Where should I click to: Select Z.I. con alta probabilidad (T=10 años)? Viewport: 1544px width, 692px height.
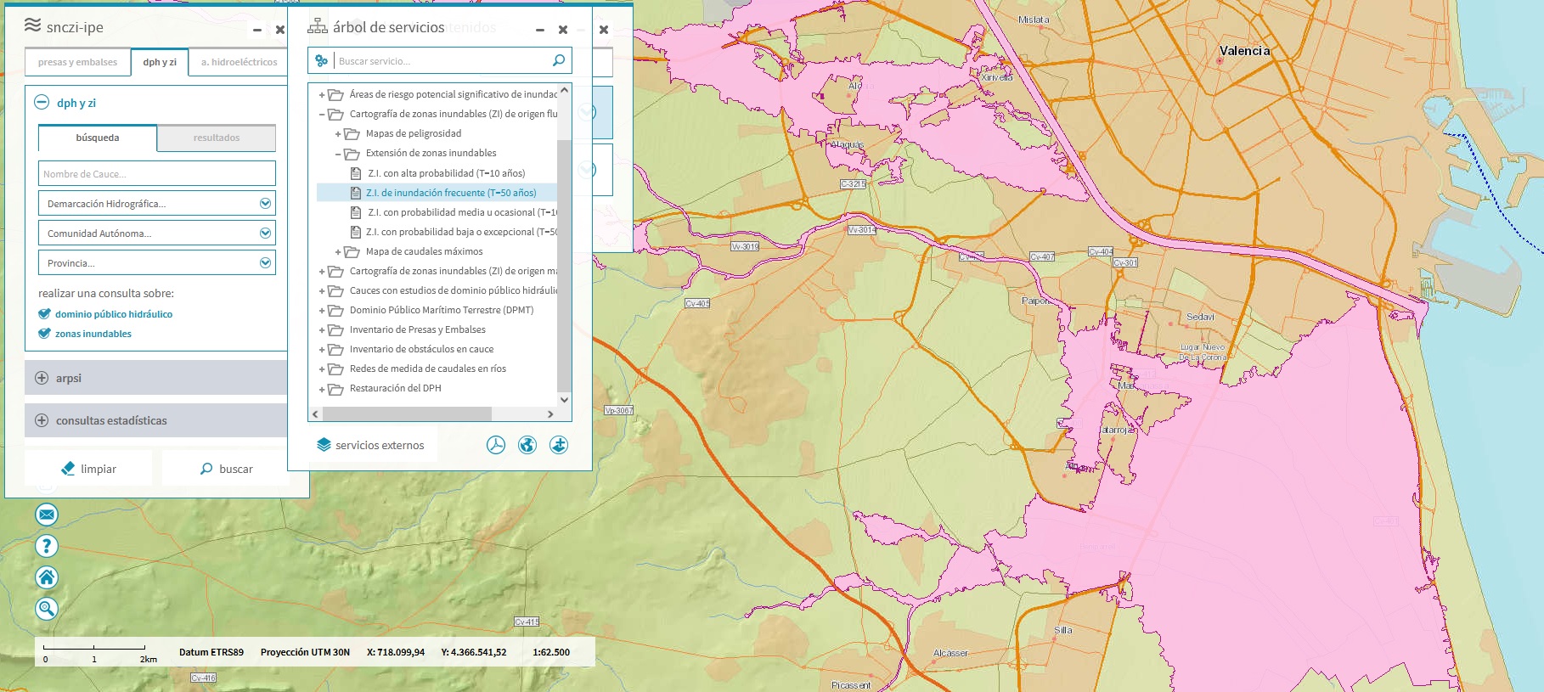[447, 173]
